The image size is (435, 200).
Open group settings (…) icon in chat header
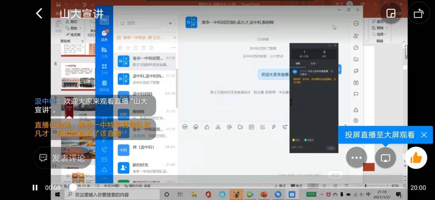pyautogui.click(x=356, y=23)
